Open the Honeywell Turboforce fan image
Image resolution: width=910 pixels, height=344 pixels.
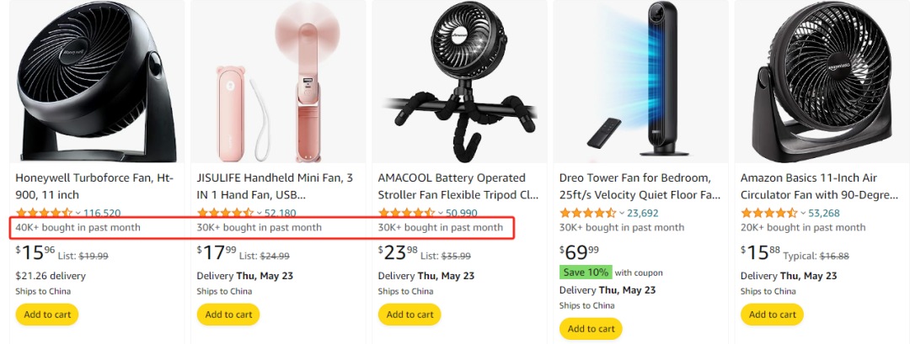coord(95,82)
